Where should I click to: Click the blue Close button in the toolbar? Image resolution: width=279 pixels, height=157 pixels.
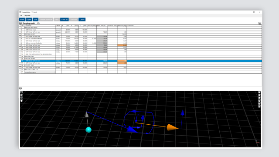[x=82, y=20]
